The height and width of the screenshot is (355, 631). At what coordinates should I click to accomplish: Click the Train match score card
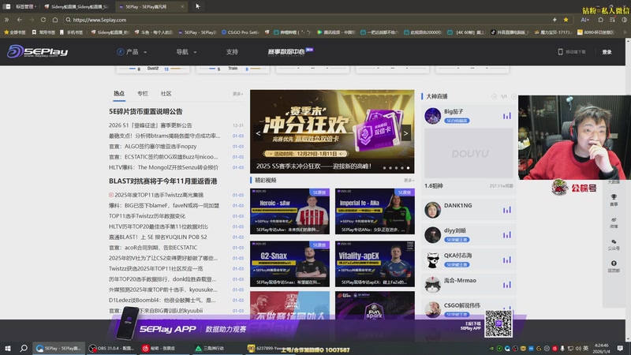pos(233,69)
